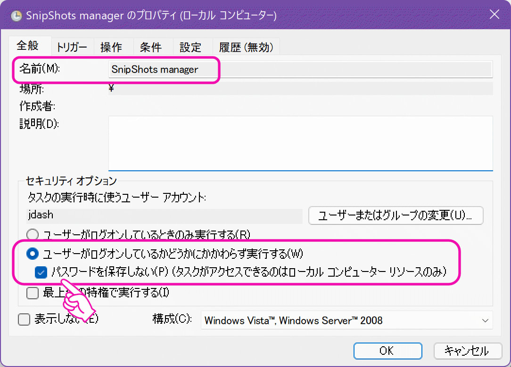Image resolution: width=511 pixels, height=367 pixels.
Task: Click the ユーザーまたはグループの変更 button
Action: coord(396,215)
